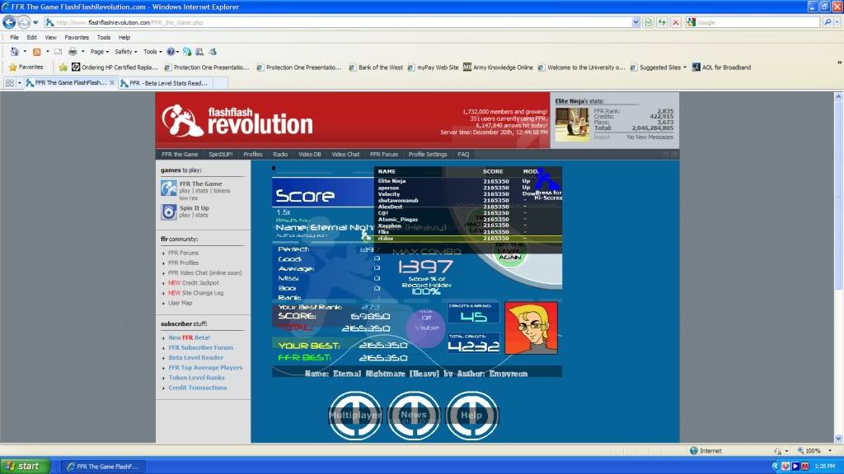The height and width of the screenshot is (474, 844).
Task: Toggle the purple Mods Off/Visible circle
Action: [426, 322]
